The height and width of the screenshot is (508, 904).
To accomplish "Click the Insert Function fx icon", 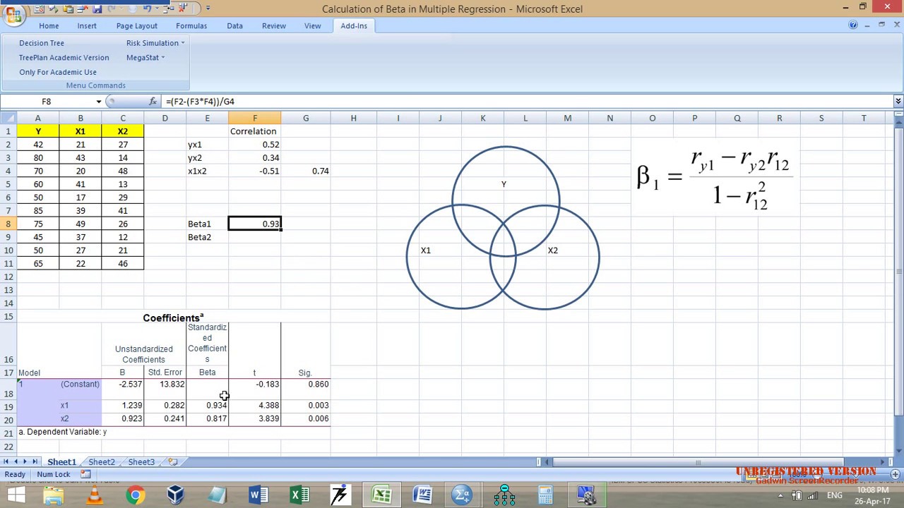I will tap(153, 102).
